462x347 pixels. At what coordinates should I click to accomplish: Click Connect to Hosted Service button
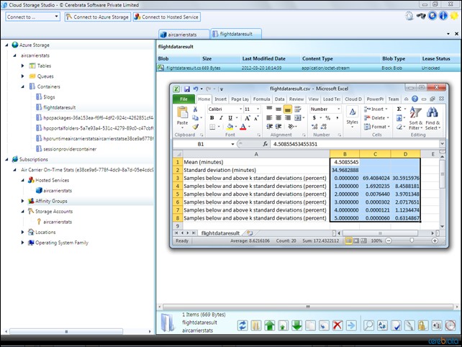pyautogui.click(x=167, y=17)
